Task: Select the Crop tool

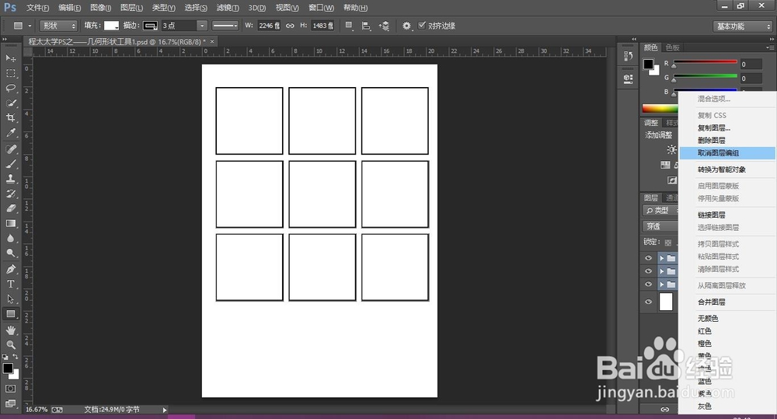Action: click(x=10, y=118)
